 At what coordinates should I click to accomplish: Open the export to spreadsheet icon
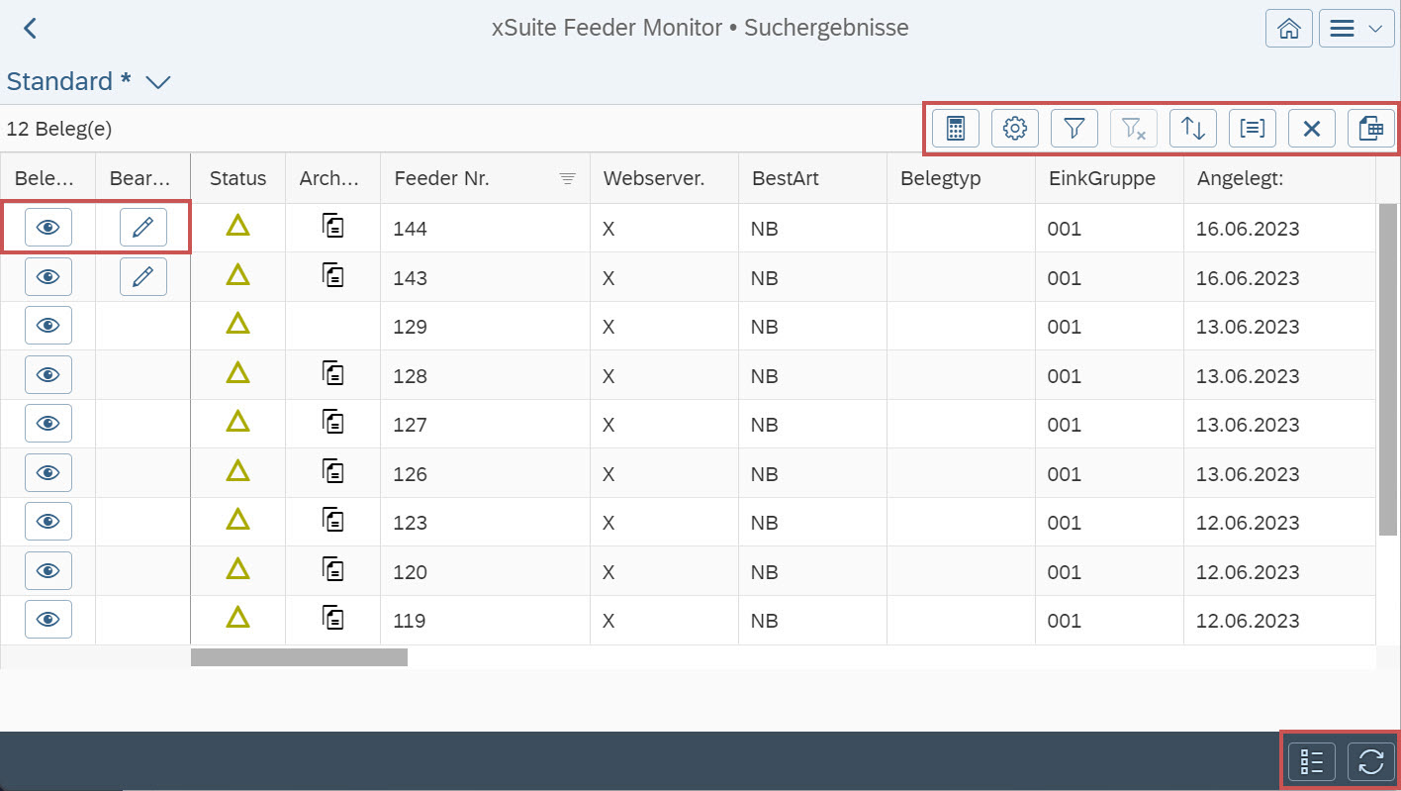pos(1371,128)
